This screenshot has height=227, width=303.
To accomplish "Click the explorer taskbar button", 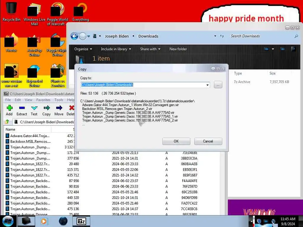I will (26, 221).
